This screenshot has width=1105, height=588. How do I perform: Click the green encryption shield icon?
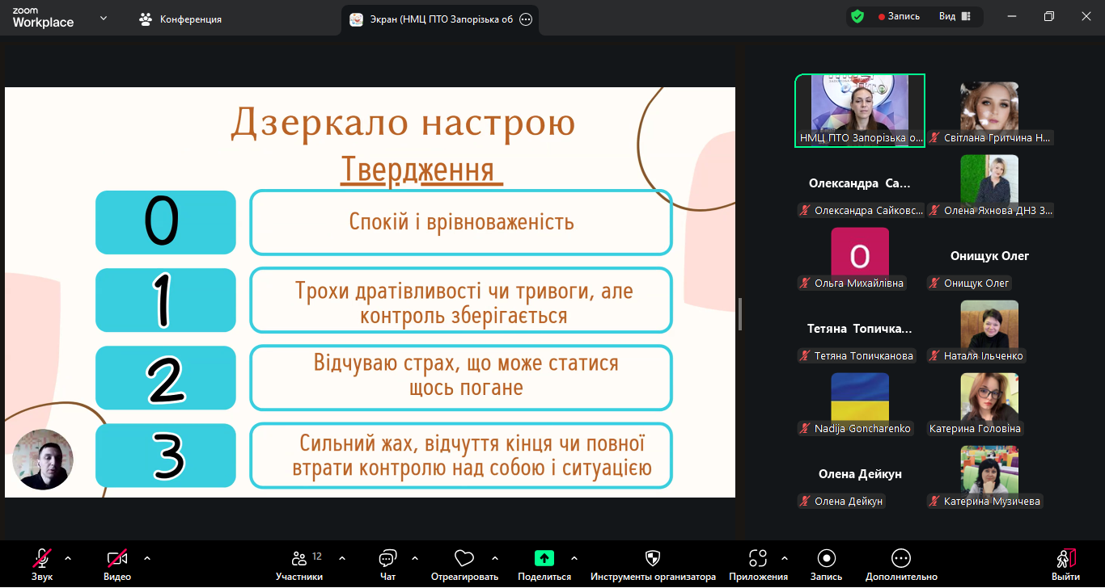pyautogui.click(x=857, y=16)
